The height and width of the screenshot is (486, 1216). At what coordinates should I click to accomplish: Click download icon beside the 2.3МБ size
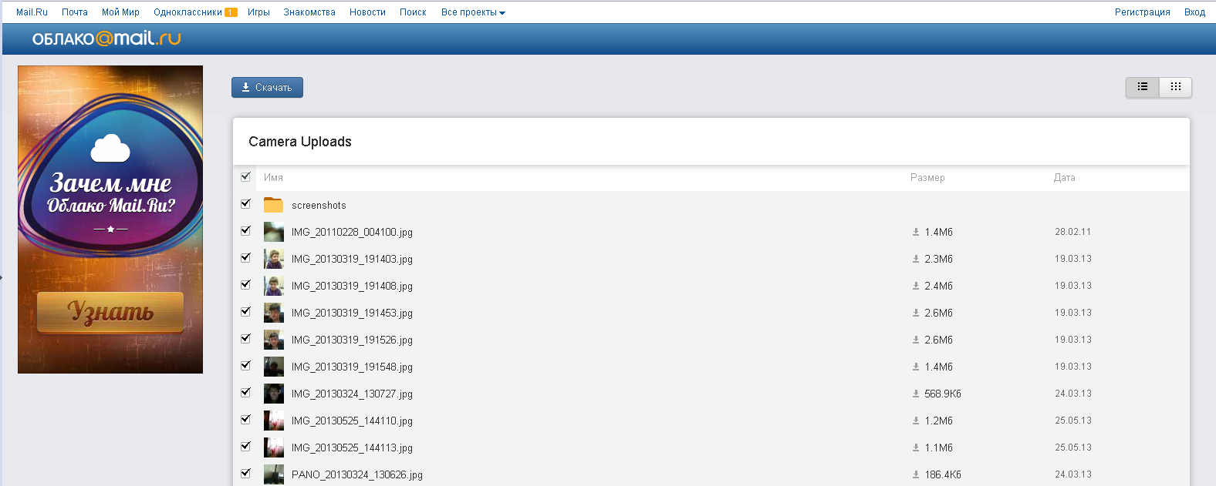pos(916,260)
